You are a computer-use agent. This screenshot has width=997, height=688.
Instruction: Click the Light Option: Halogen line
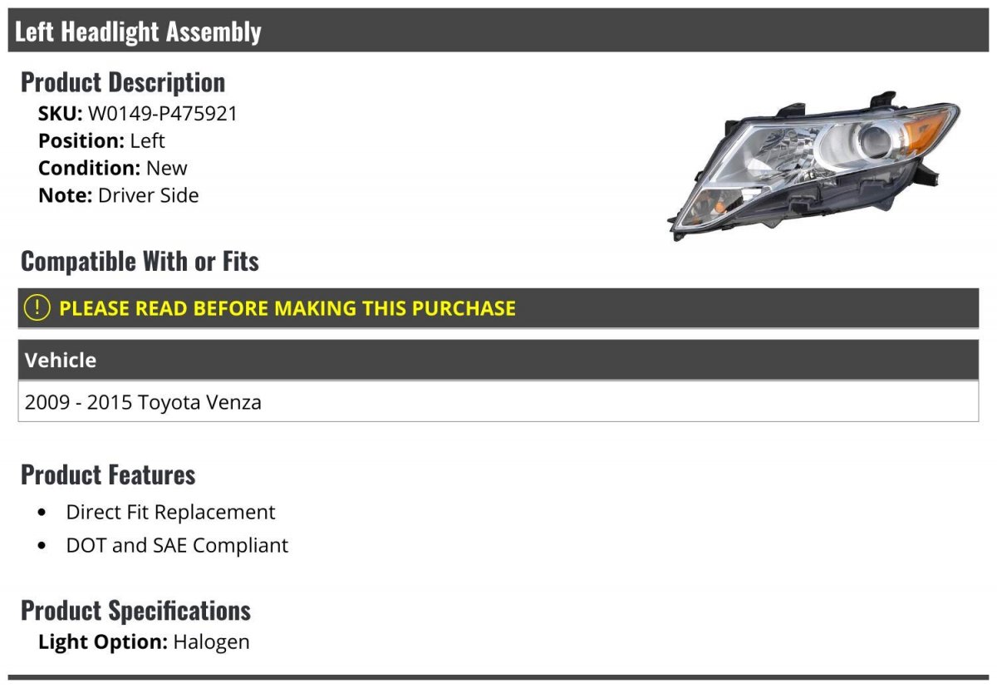pos(144,642)
